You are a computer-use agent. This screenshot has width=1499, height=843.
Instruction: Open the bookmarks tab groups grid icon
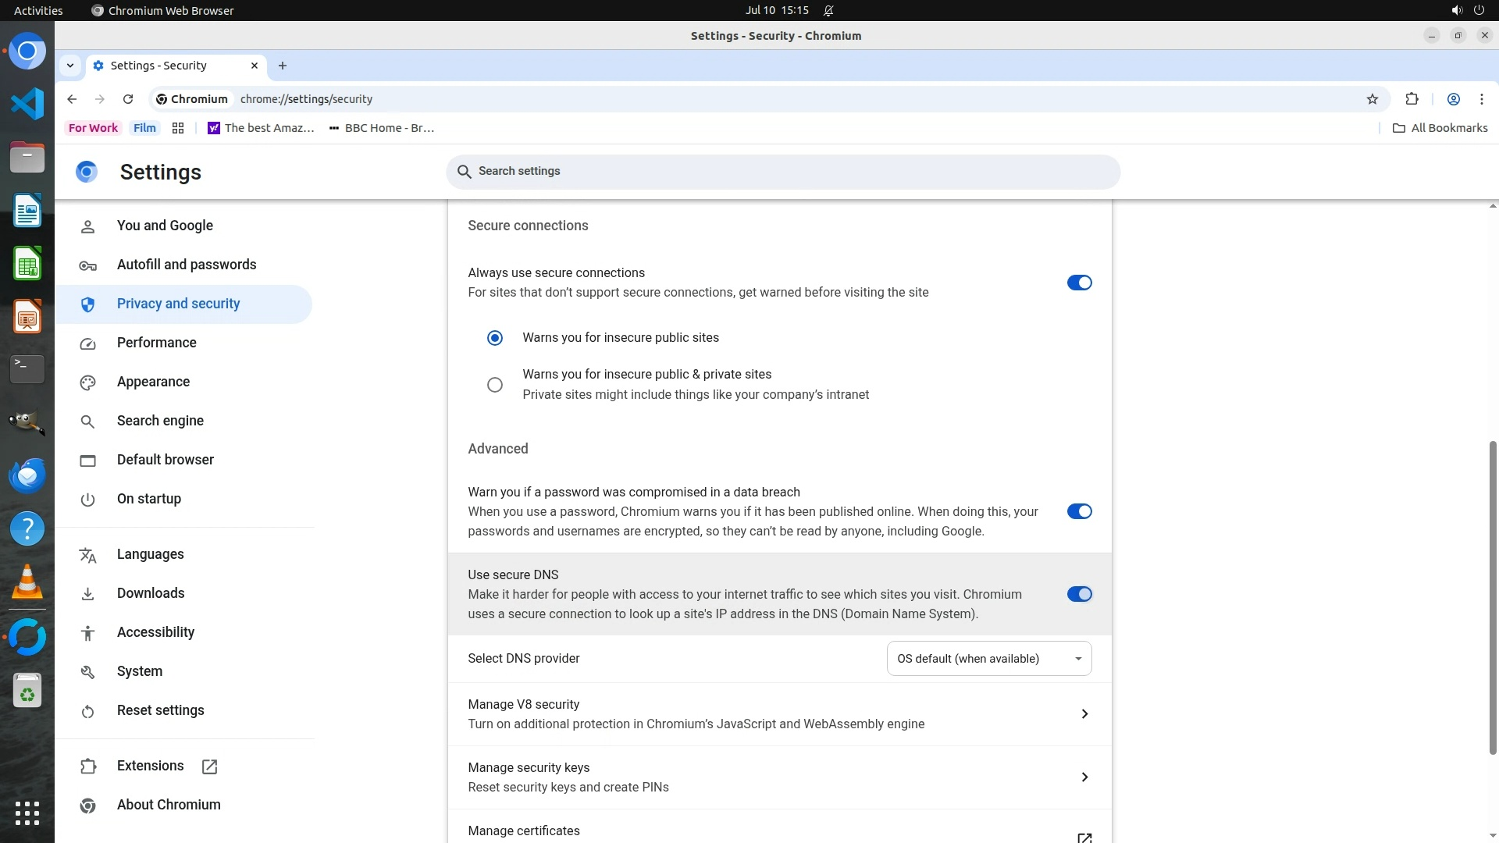click(178, 128)
